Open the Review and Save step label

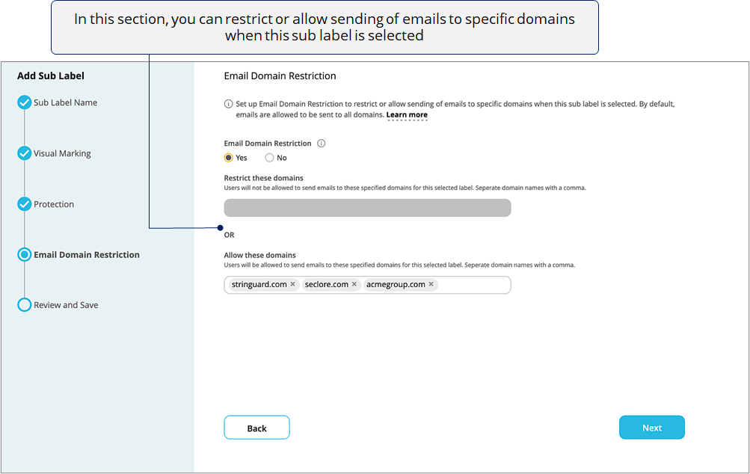(66, 305)
